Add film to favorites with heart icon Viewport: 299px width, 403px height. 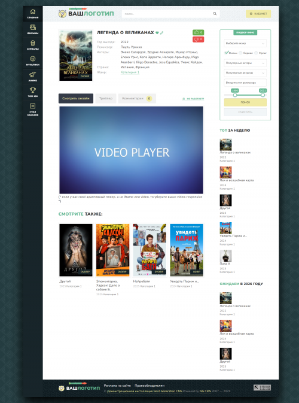[x=157, y=33]
